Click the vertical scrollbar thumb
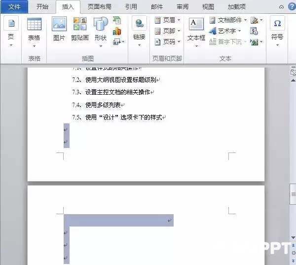 293,194
